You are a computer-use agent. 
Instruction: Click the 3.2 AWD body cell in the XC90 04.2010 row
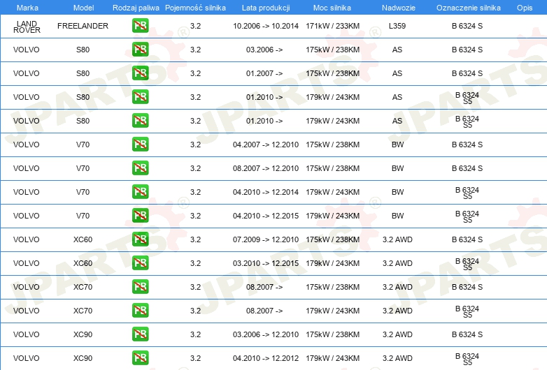click(397, 358)
